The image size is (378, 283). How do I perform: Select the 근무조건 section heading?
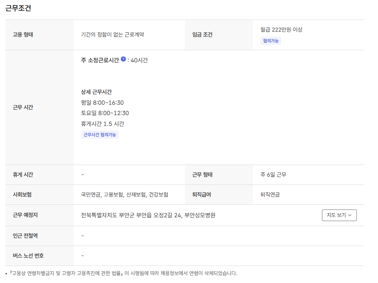[x=18, y=8]
